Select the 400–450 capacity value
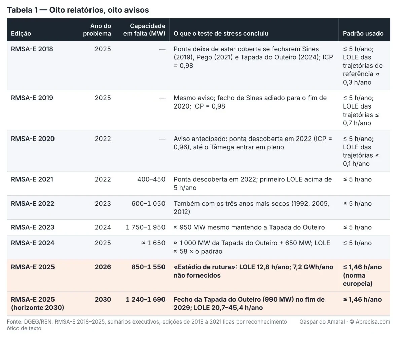The height and width of the screenshot is (337, 397). 151,179
